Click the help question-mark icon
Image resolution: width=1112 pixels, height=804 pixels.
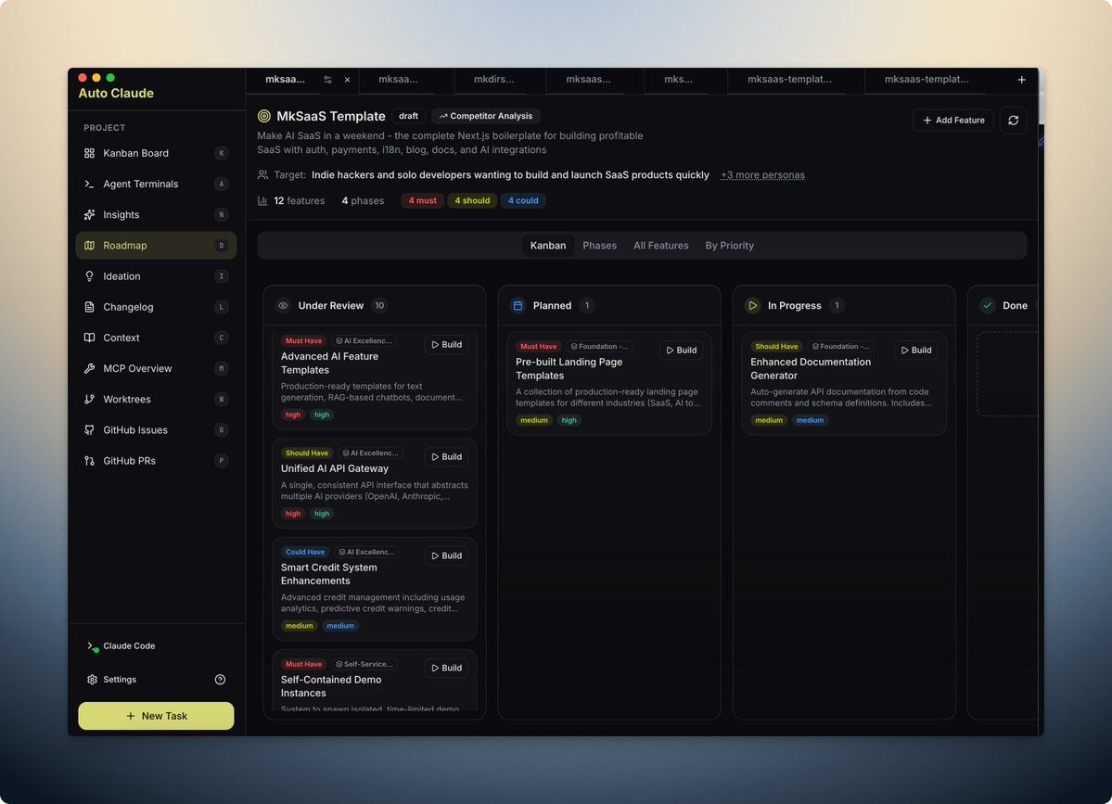(x=220, y=679)
